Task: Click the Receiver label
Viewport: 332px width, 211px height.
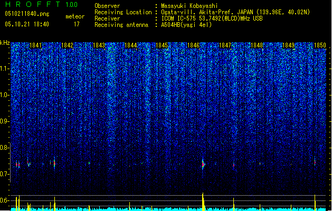Action: click(x=107, y=18)
